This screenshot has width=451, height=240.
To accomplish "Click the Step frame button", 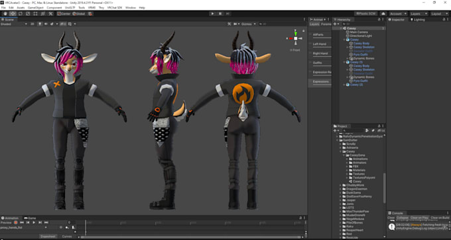I will pos(227,13).
